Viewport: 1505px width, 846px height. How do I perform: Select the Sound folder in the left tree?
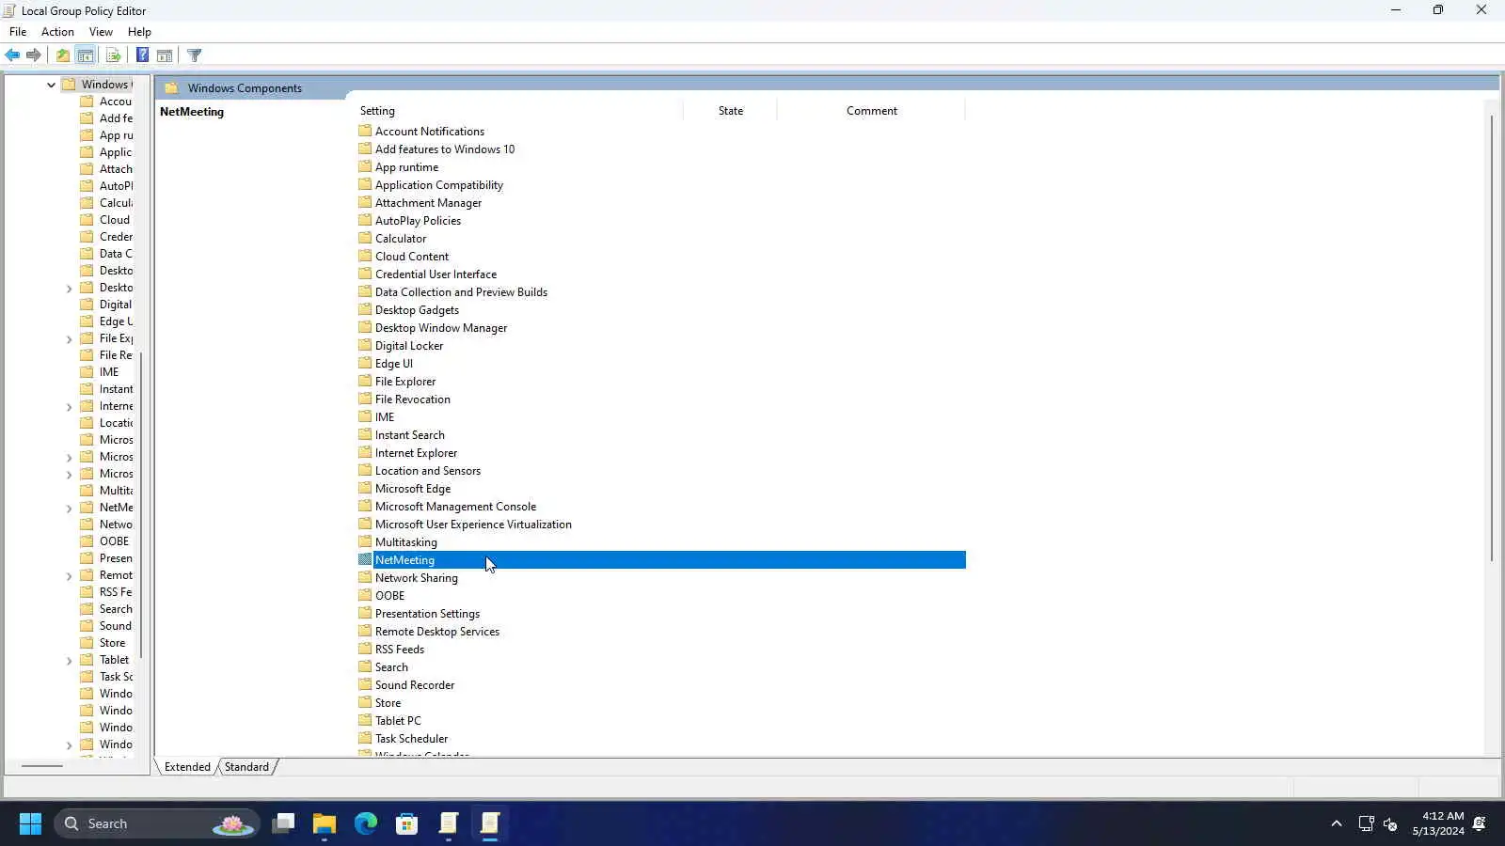point(116,626)
